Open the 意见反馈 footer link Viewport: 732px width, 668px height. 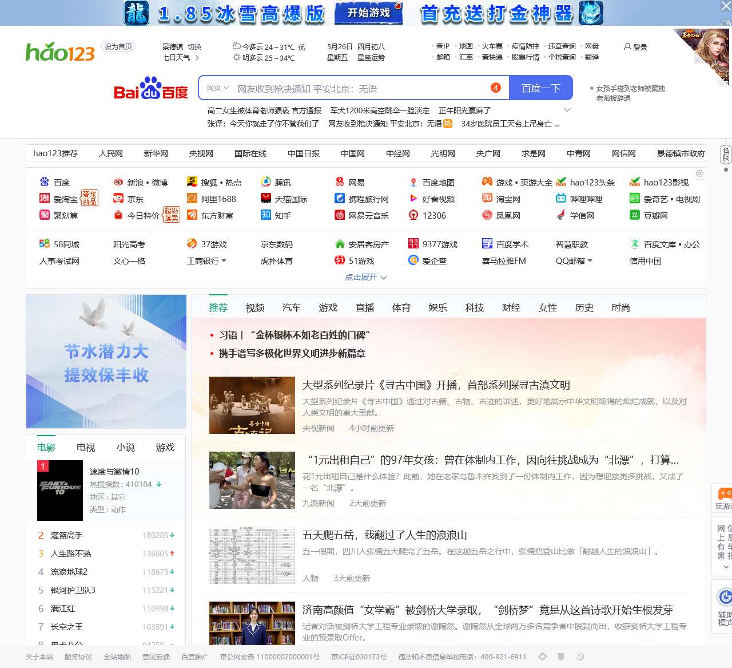(156, 657)
